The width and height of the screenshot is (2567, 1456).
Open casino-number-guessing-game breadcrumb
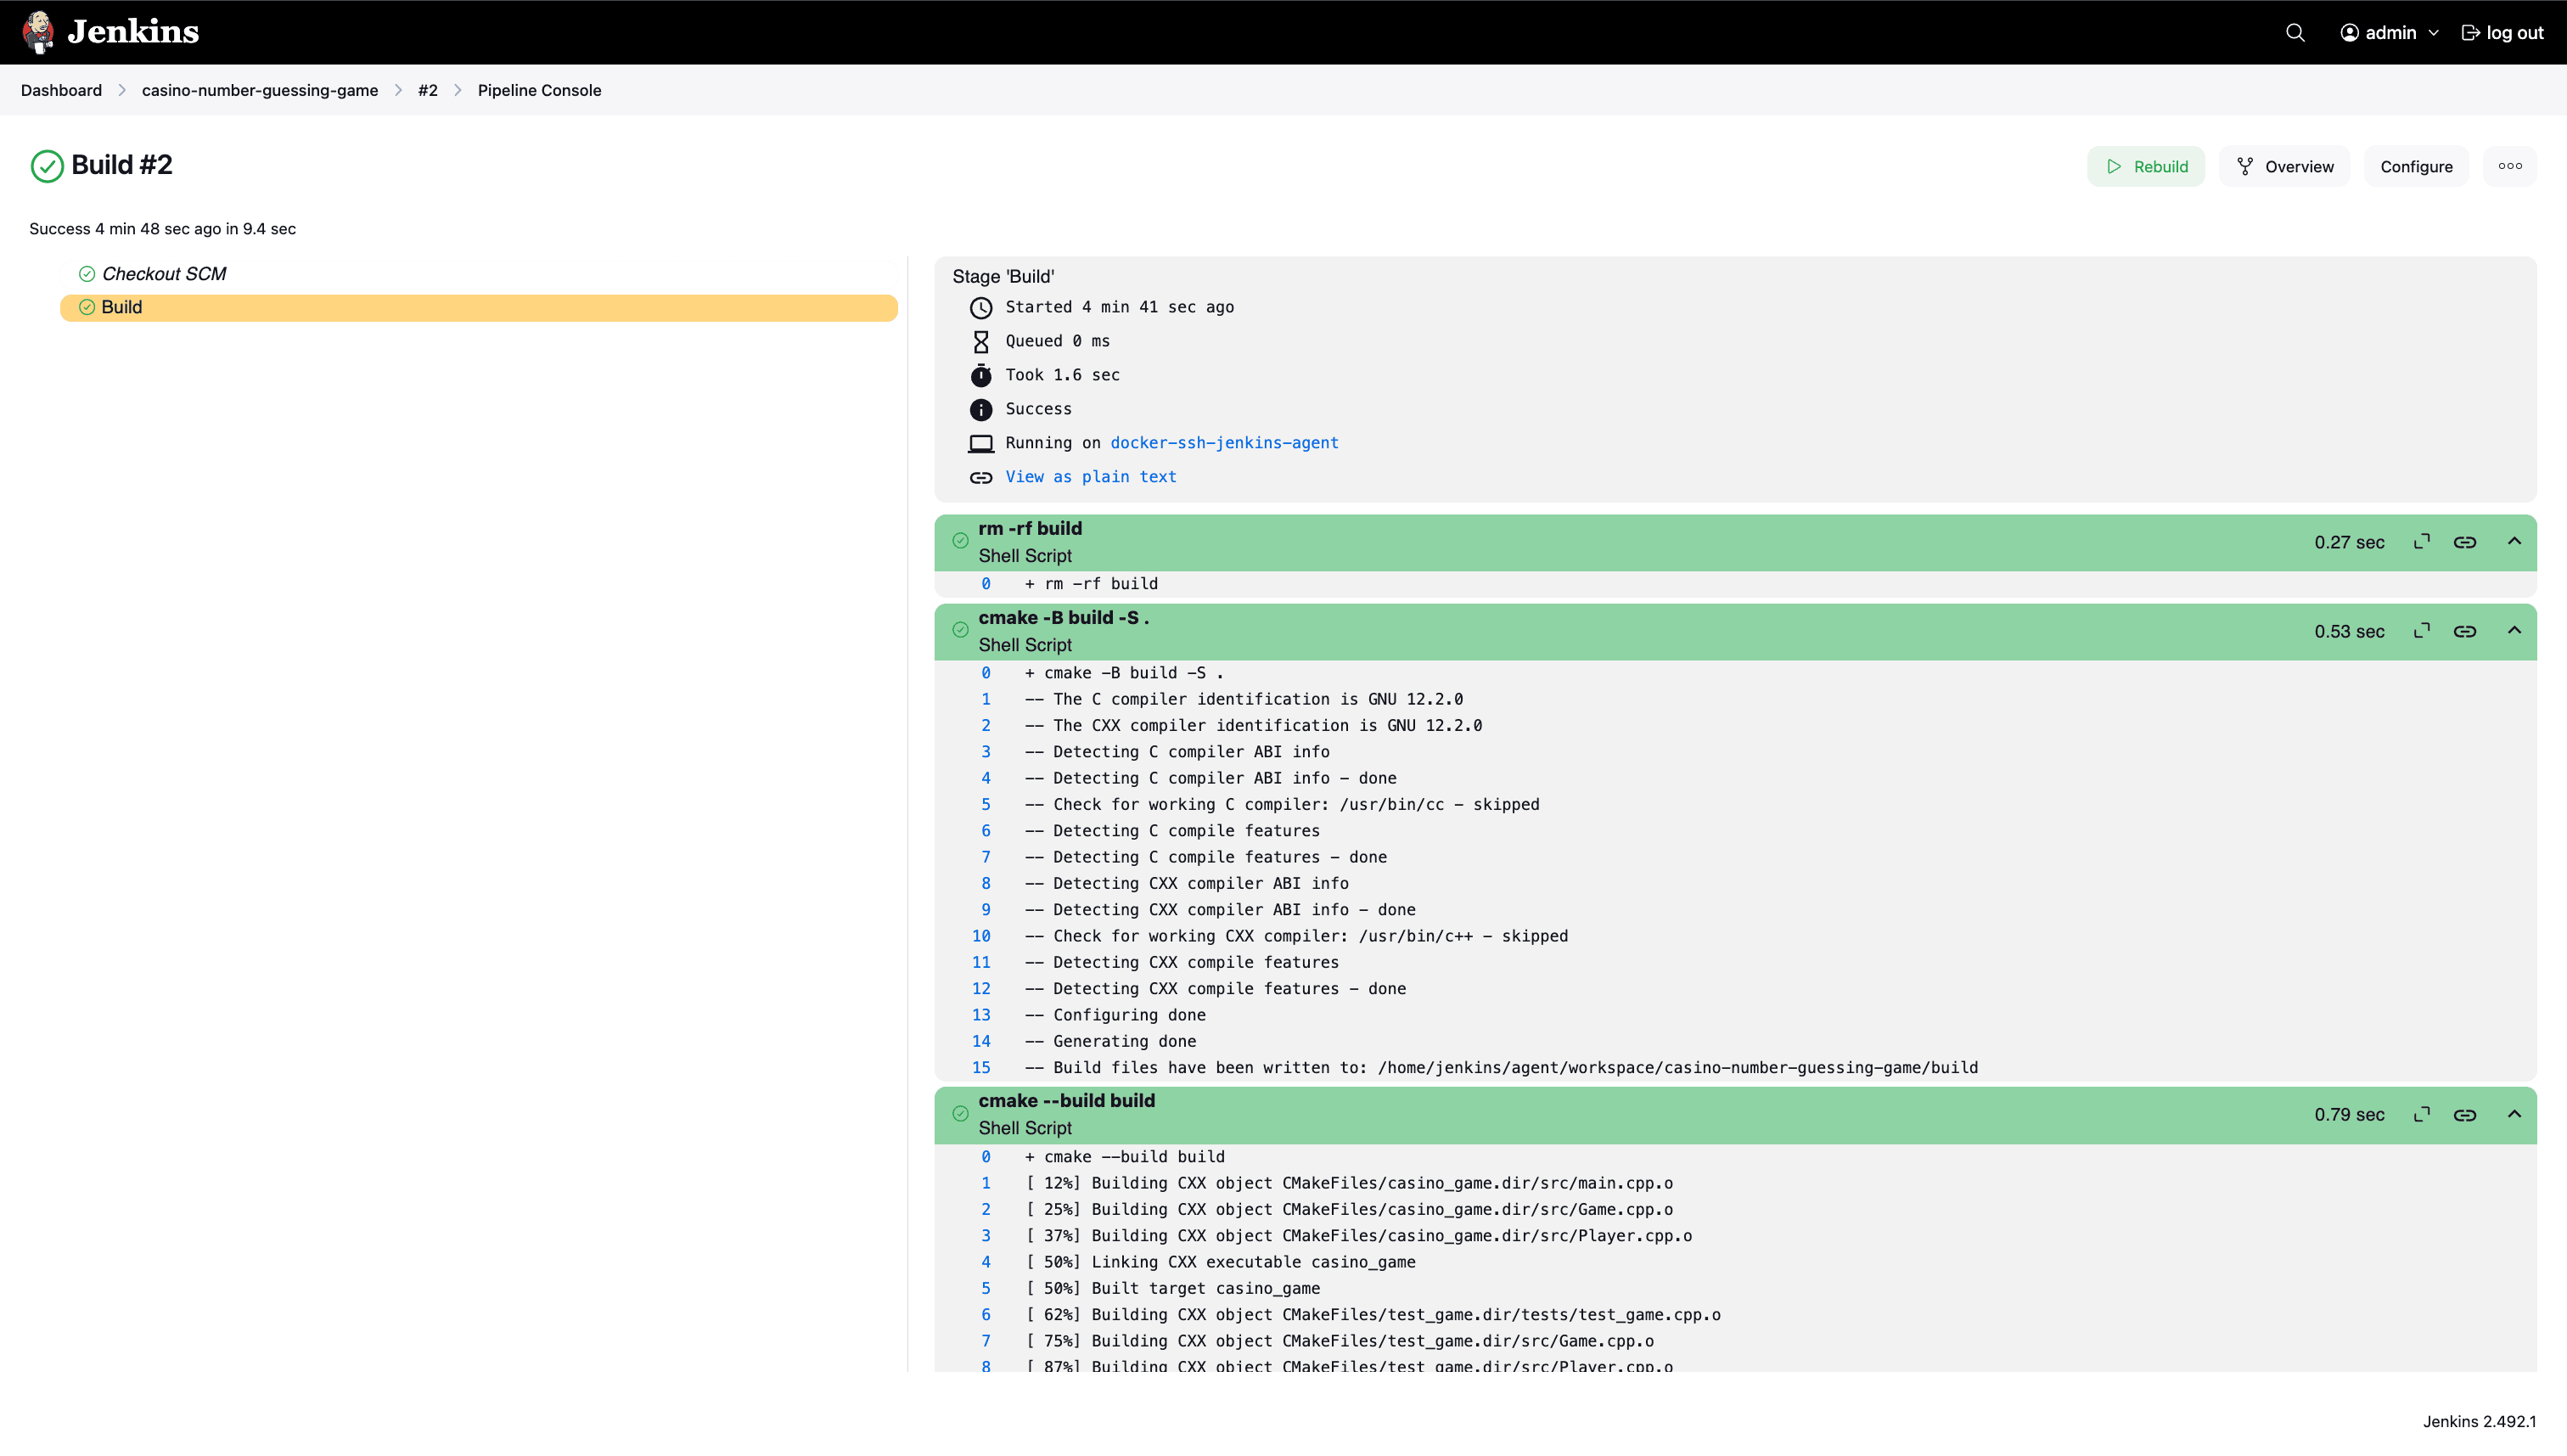click(260, 90)
